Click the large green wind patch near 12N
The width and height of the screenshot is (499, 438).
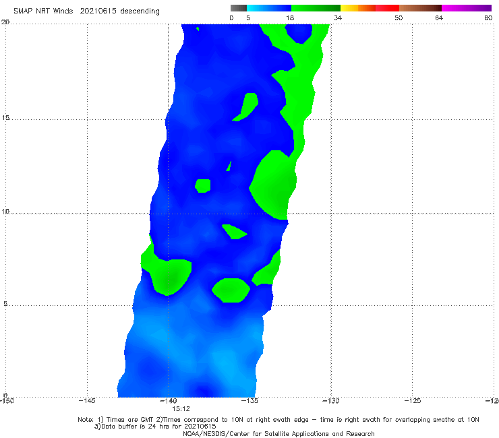coord(273,185)
